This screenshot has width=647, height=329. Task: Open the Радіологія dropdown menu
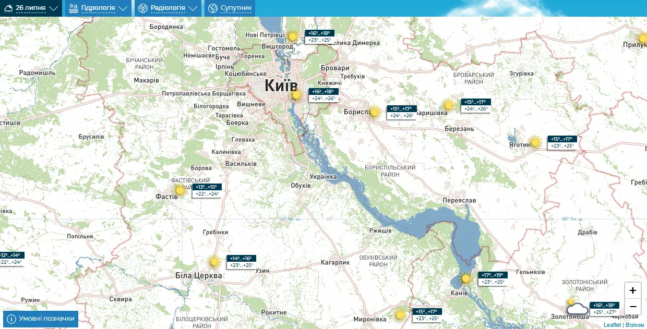pos(167,8)
